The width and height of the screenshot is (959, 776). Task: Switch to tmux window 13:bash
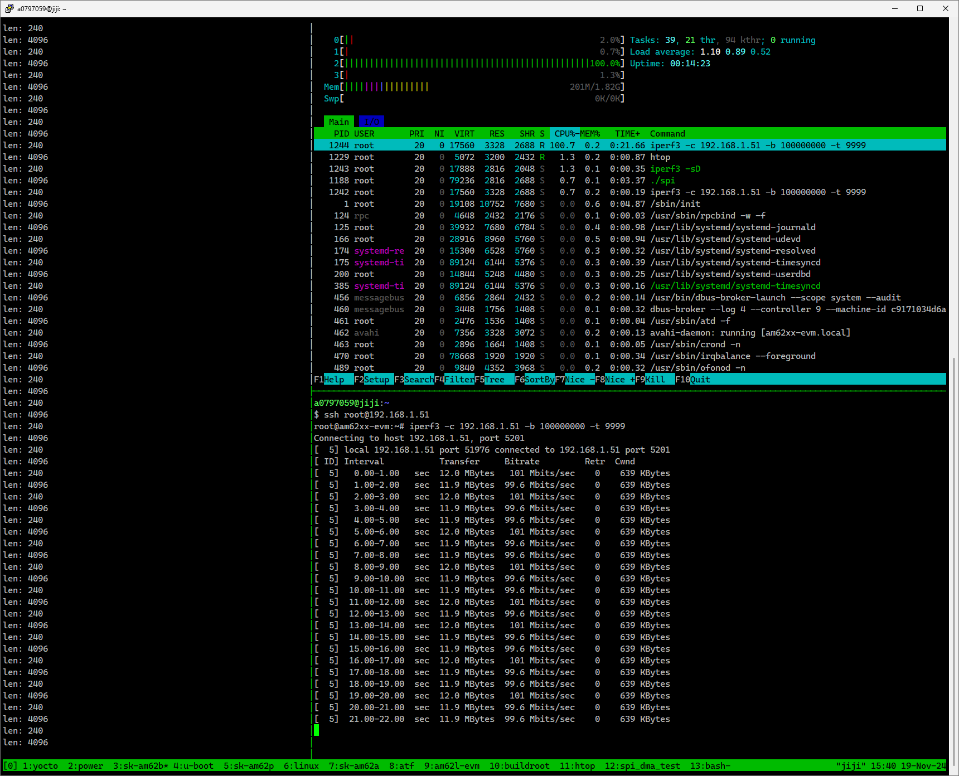click(x=710, y=766)
